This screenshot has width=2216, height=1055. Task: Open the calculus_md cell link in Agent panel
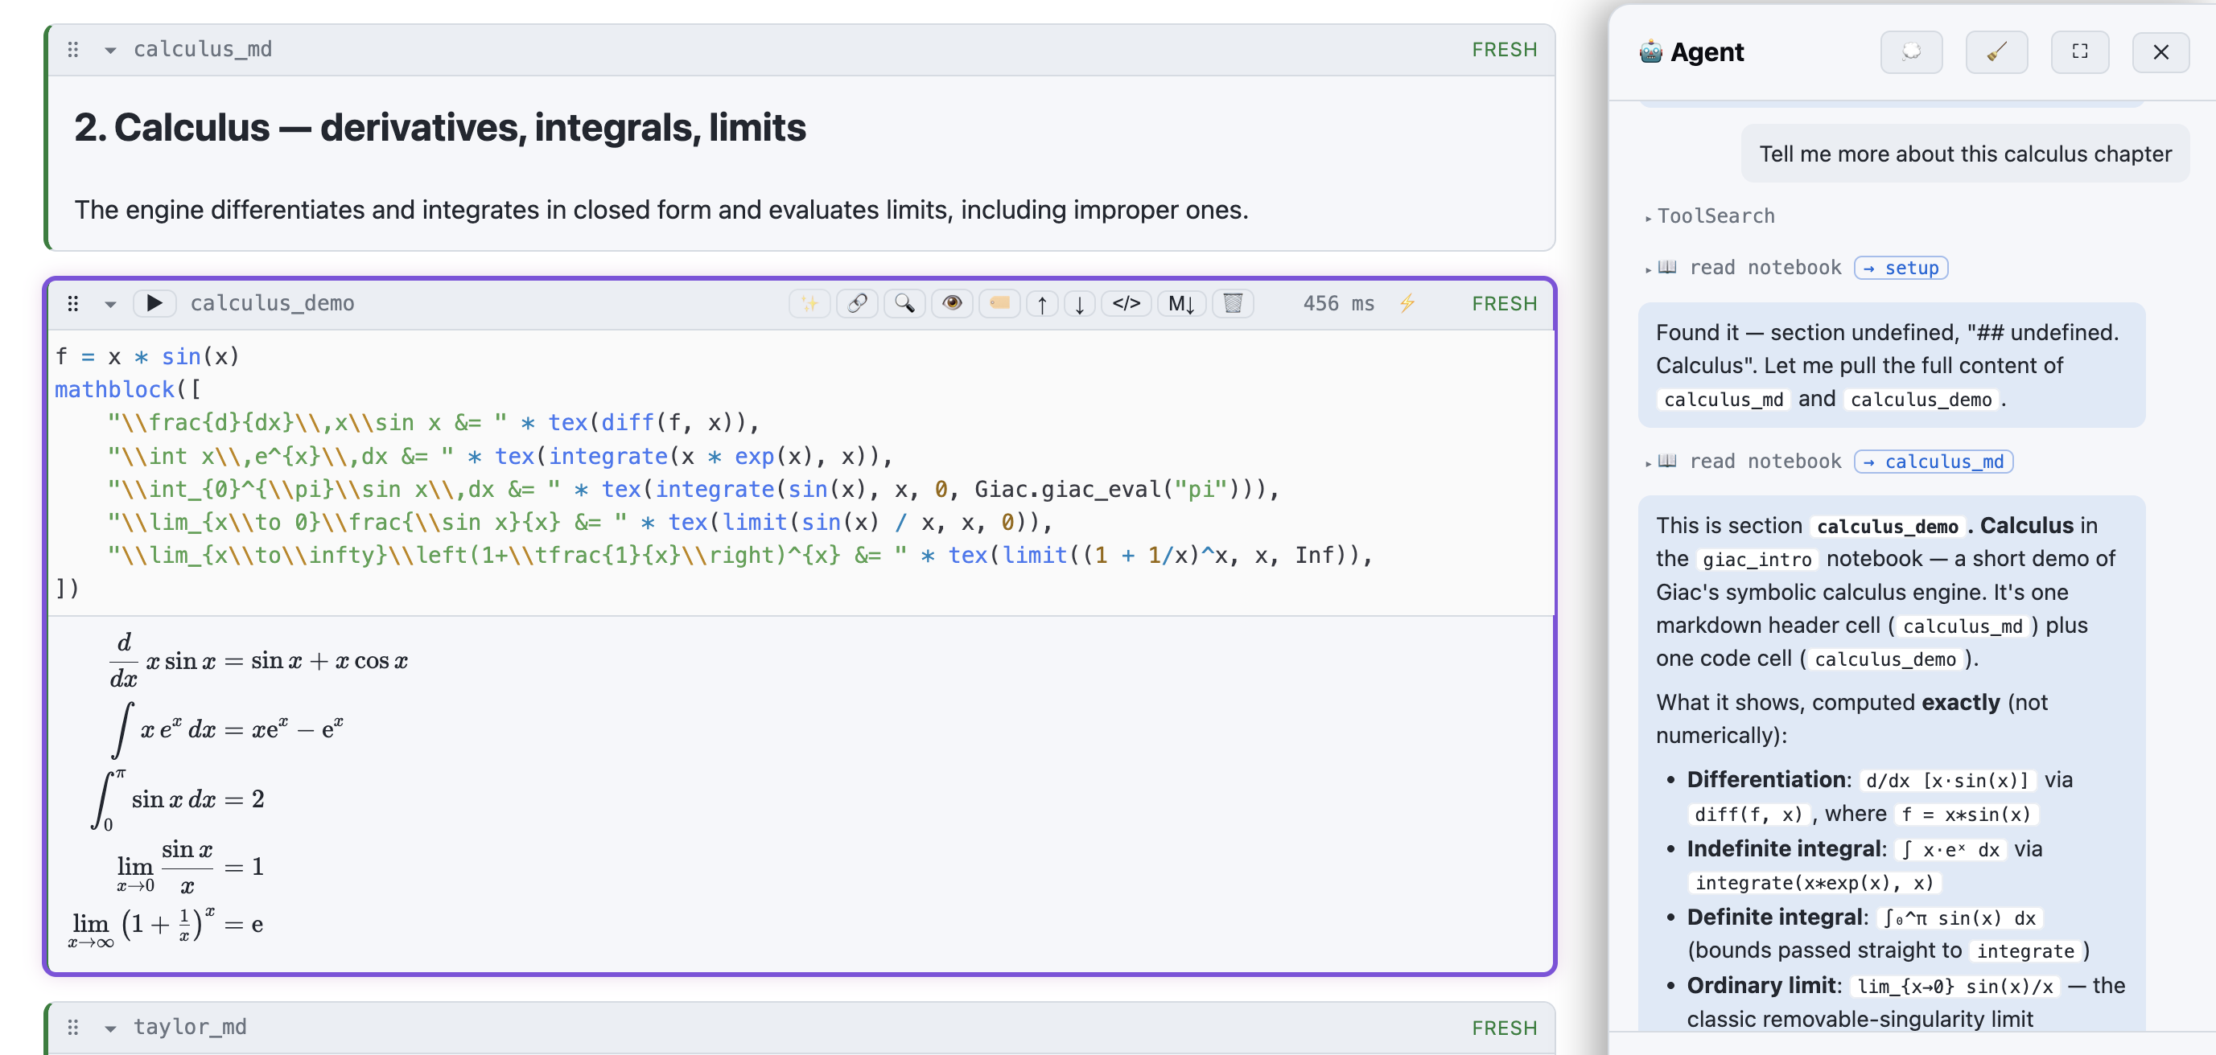tap(1933, 461)
